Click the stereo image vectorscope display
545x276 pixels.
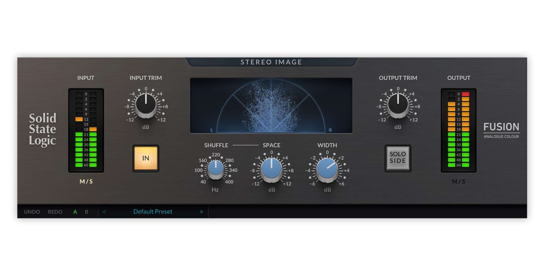tap(271, 106)
